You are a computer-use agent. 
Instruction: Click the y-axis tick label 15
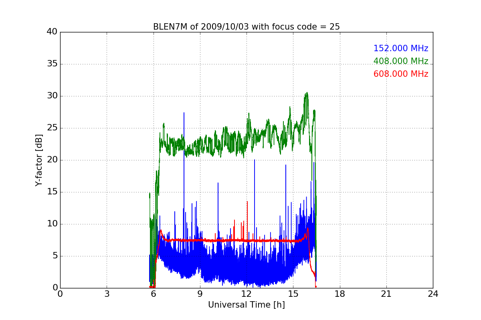click(x=52, y=192)
